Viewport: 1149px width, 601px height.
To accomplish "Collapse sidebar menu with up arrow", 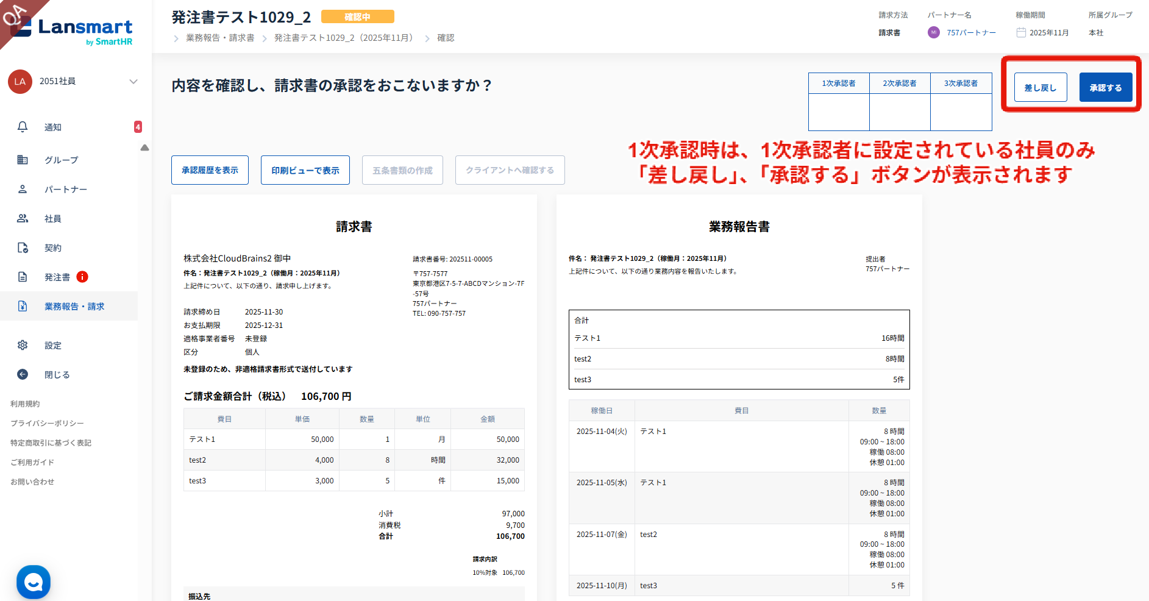I will click(144, 148).
